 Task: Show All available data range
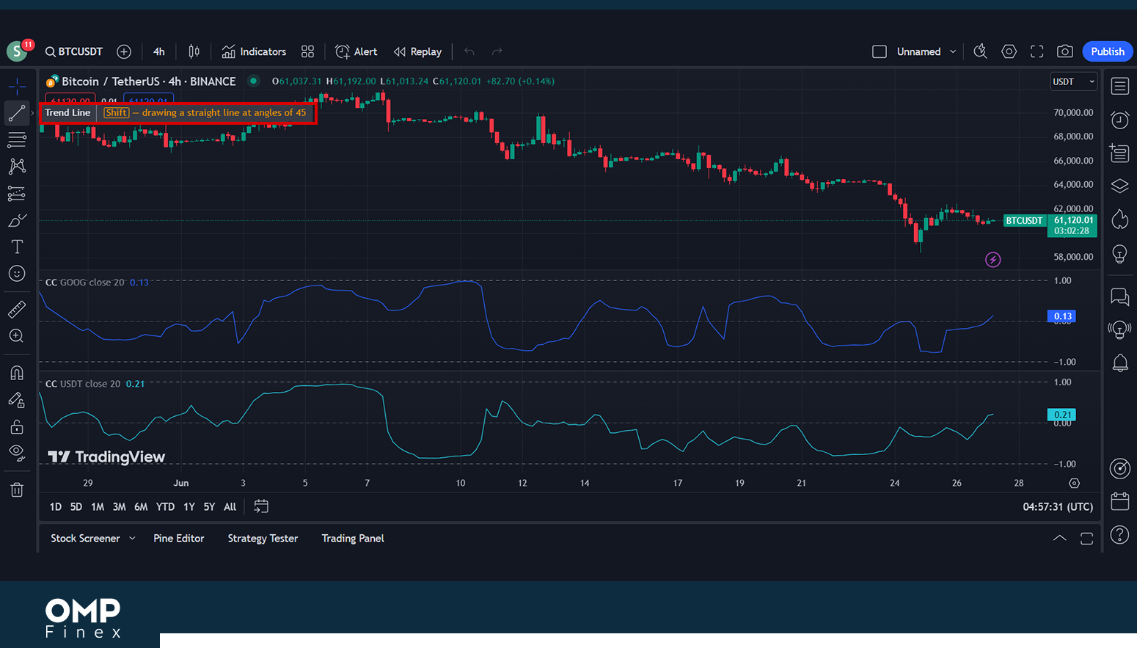coord(230,506)
